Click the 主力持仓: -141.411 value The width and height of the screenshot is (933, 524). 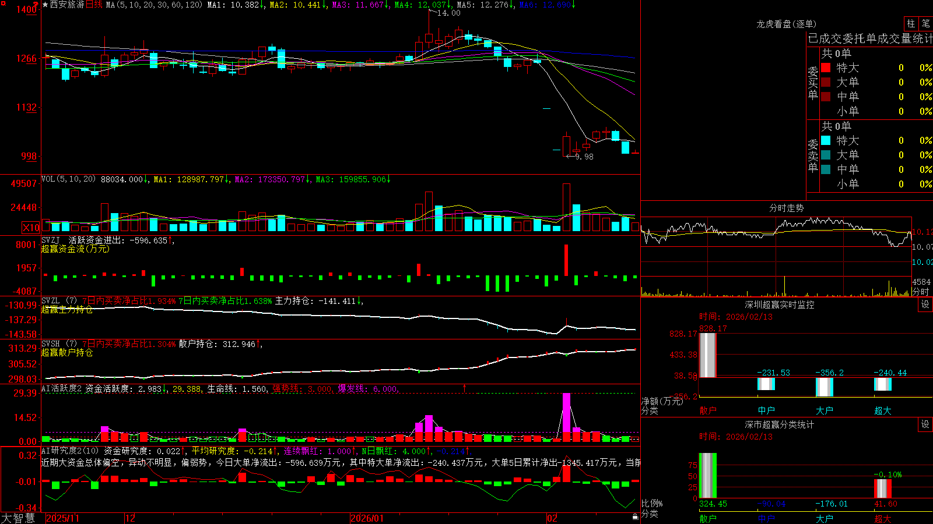pyautogui.click(x=318, y=301)
